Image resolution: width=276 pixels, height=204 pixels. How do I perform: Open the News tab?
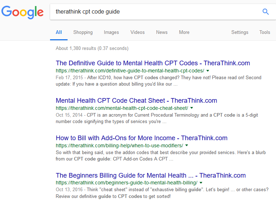coord(162,32)
